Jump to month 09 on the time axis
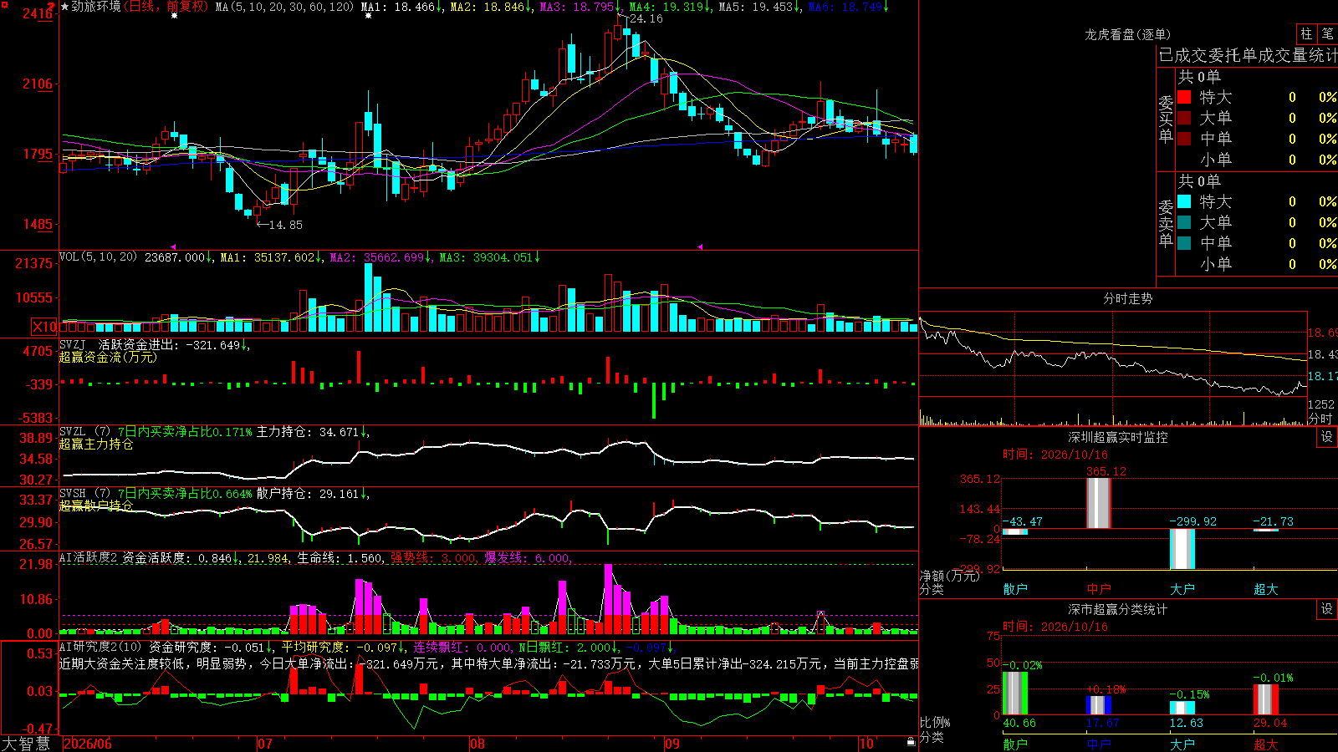Viewport: 1338px width, 752px height. click(x=672, y=744)
